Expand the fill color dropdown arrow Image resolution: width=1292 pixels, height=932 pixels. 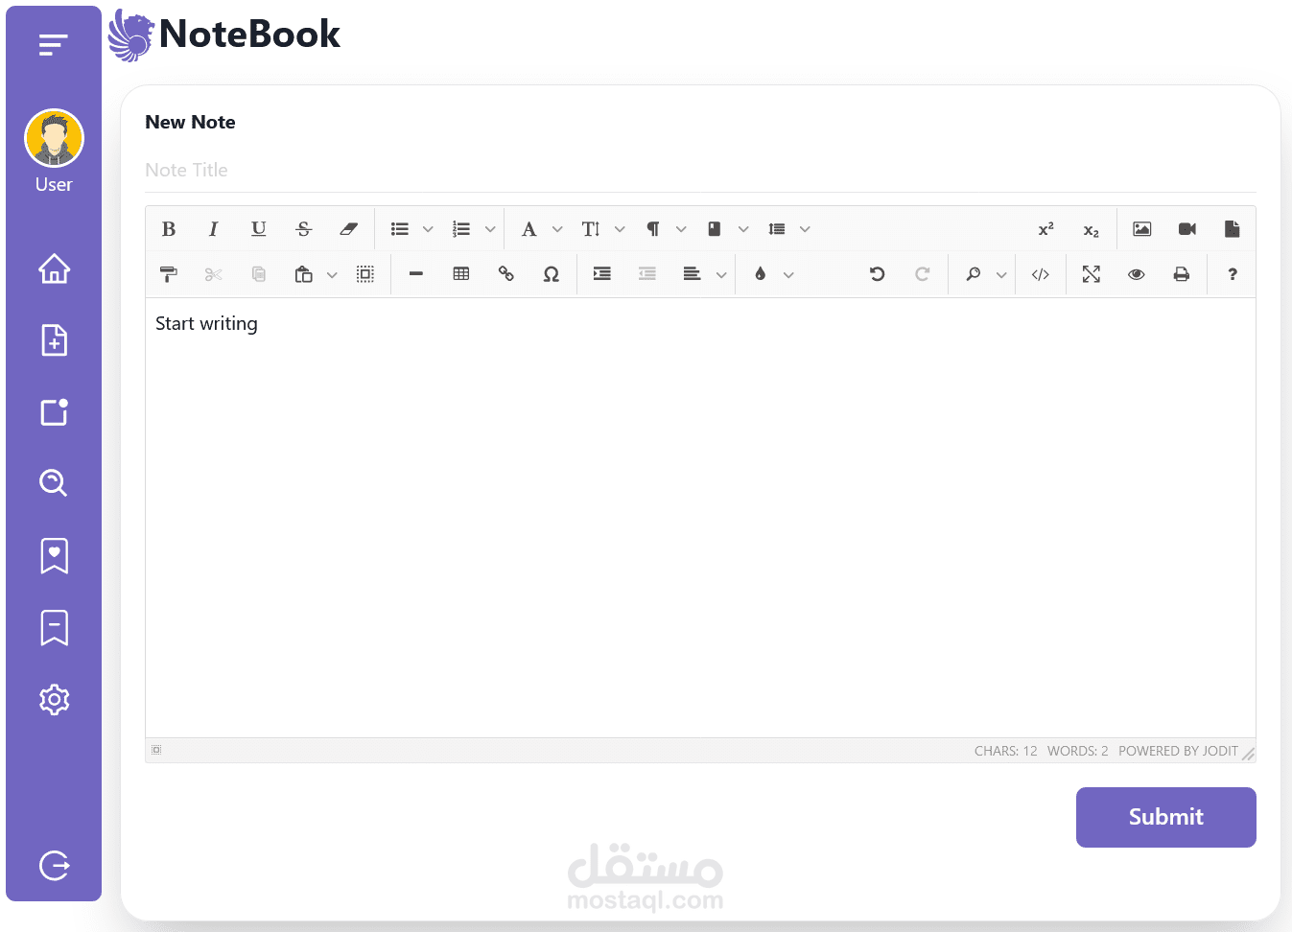pos(788,275)
